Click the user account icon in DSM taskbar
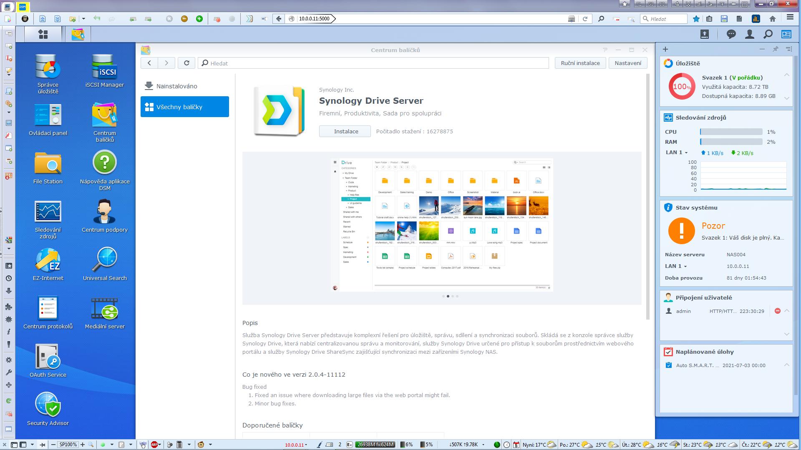The height and width of the screenshot is (450, 801). click(x=749, y=34)
